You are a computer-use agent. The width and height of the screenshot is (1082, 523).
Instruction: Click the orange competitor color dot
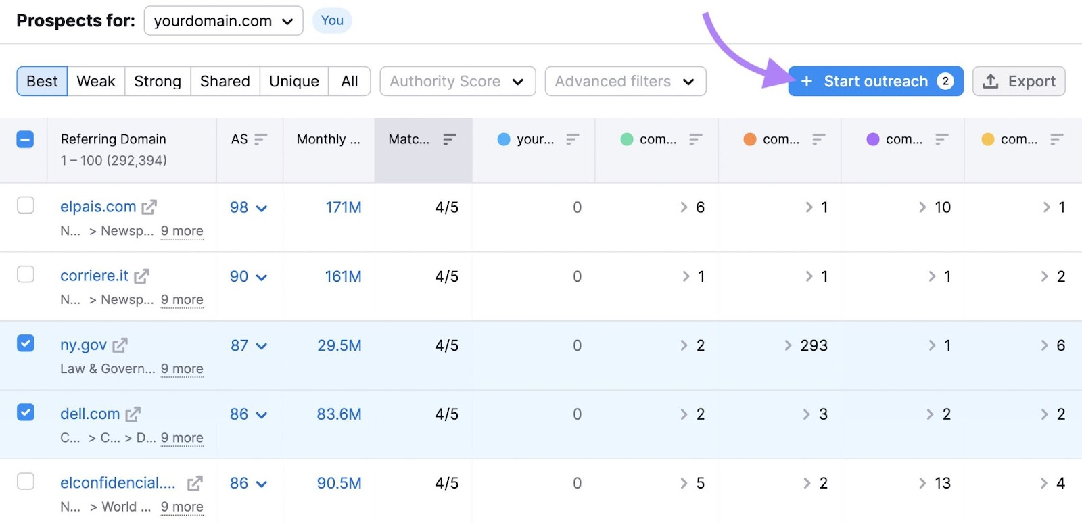coord(749,139)
